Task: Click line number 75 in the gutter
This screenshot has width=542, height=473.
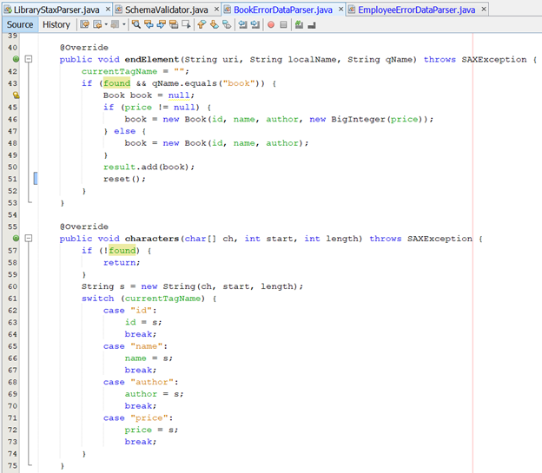Action: pos(12,466)
